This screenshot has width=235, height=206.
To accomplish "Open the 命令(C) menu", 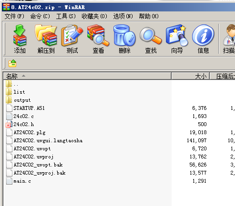I will [40, 16].
